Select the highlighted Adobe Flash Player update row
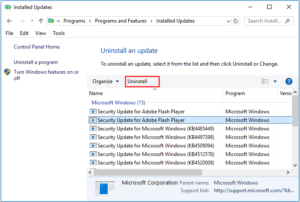 [190, 120]
